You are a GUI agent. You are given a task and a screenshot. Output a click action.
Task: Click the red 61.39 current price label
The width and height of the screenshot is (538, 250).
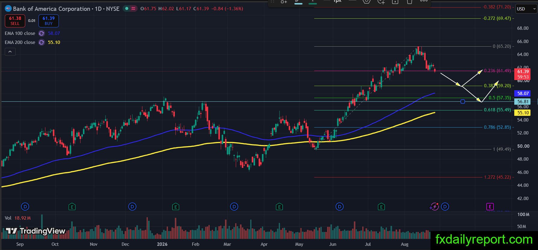pos(523,74)
